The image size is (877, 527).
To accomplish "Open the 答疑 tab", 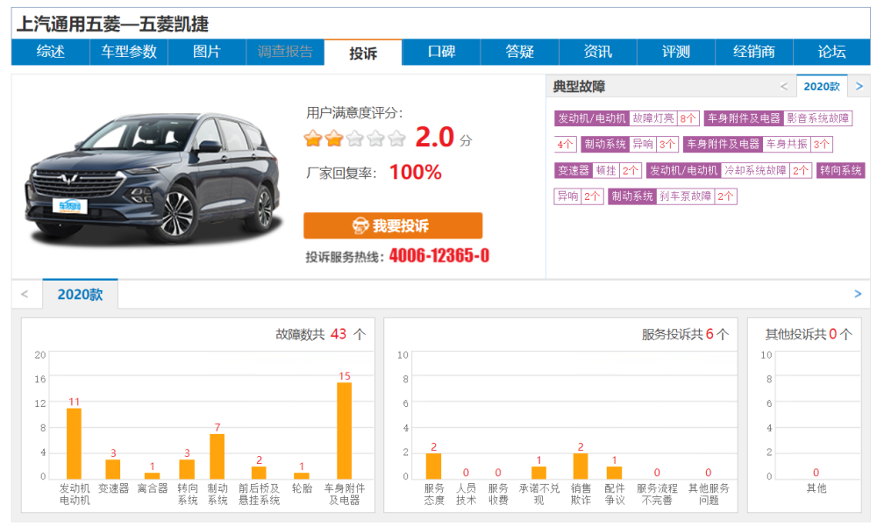I will click(519, 52).
